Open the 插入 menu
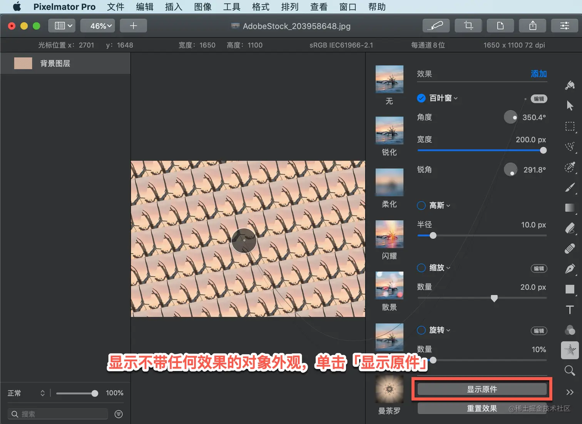Viewport: 582px width, 424px height. point(174,7)
